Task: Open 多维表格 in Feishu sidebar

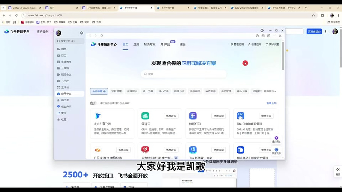Action: [70, 62]
